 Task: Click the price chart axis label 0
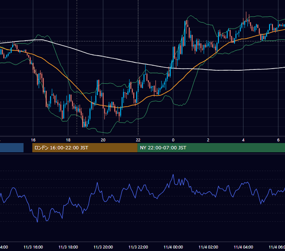[x=173, y=140]
